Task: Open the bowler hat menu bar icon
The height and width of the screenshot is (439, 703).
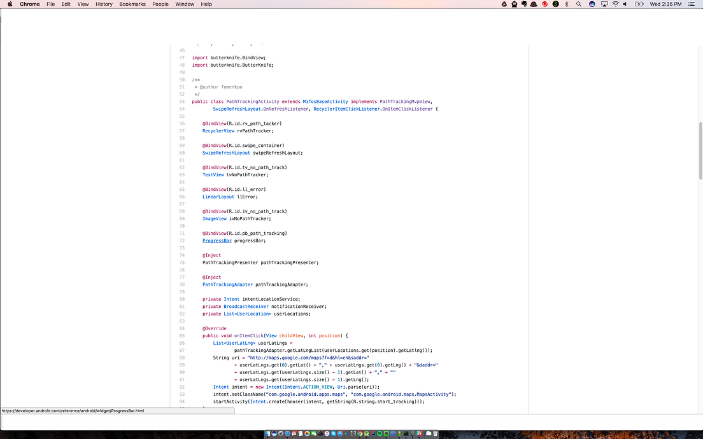Action: click(534, 4)
